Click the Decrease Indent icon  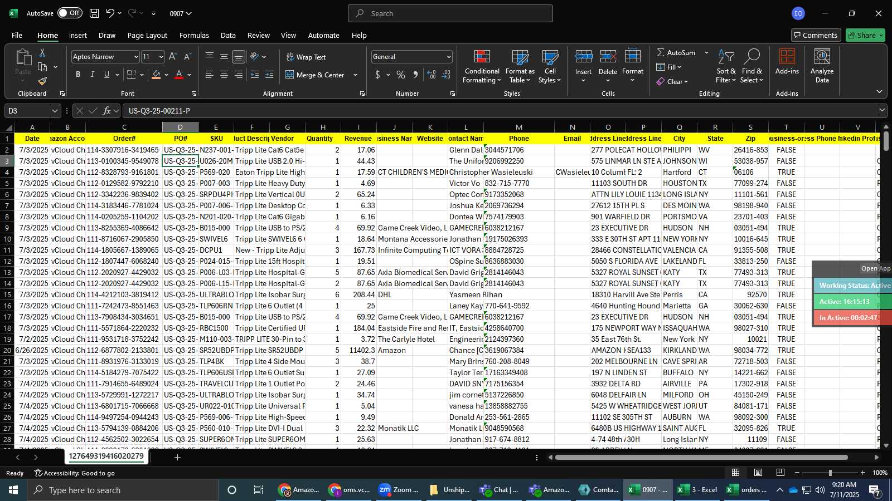point(255,75)
